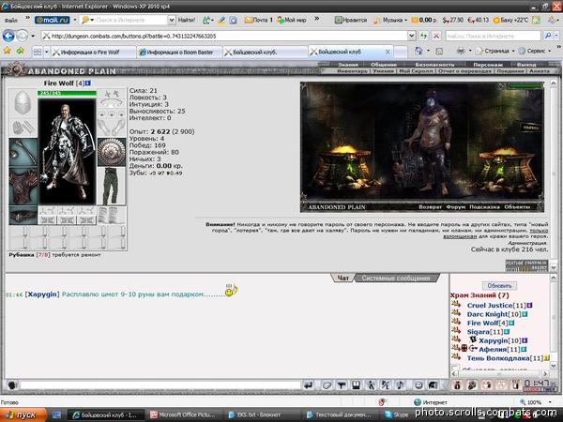Open the mail.ru search field dropdown

pos(172,20)
